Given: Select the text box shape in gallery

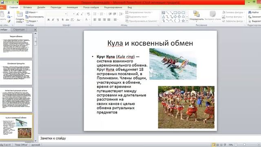Looking at the screenshot, I should coord(163,13).
